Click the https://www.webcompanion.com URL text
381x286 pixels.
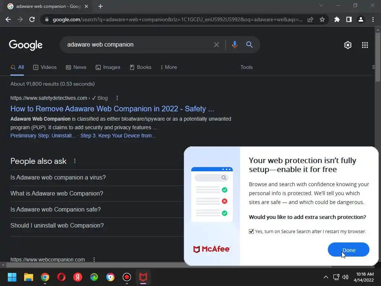click(x=48, y=260)
